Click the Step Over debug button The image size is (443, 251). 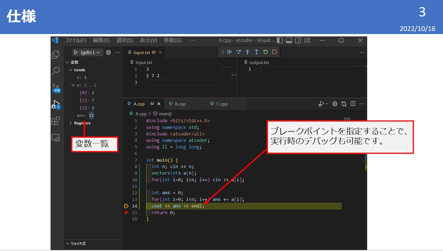tap(239, 52)
